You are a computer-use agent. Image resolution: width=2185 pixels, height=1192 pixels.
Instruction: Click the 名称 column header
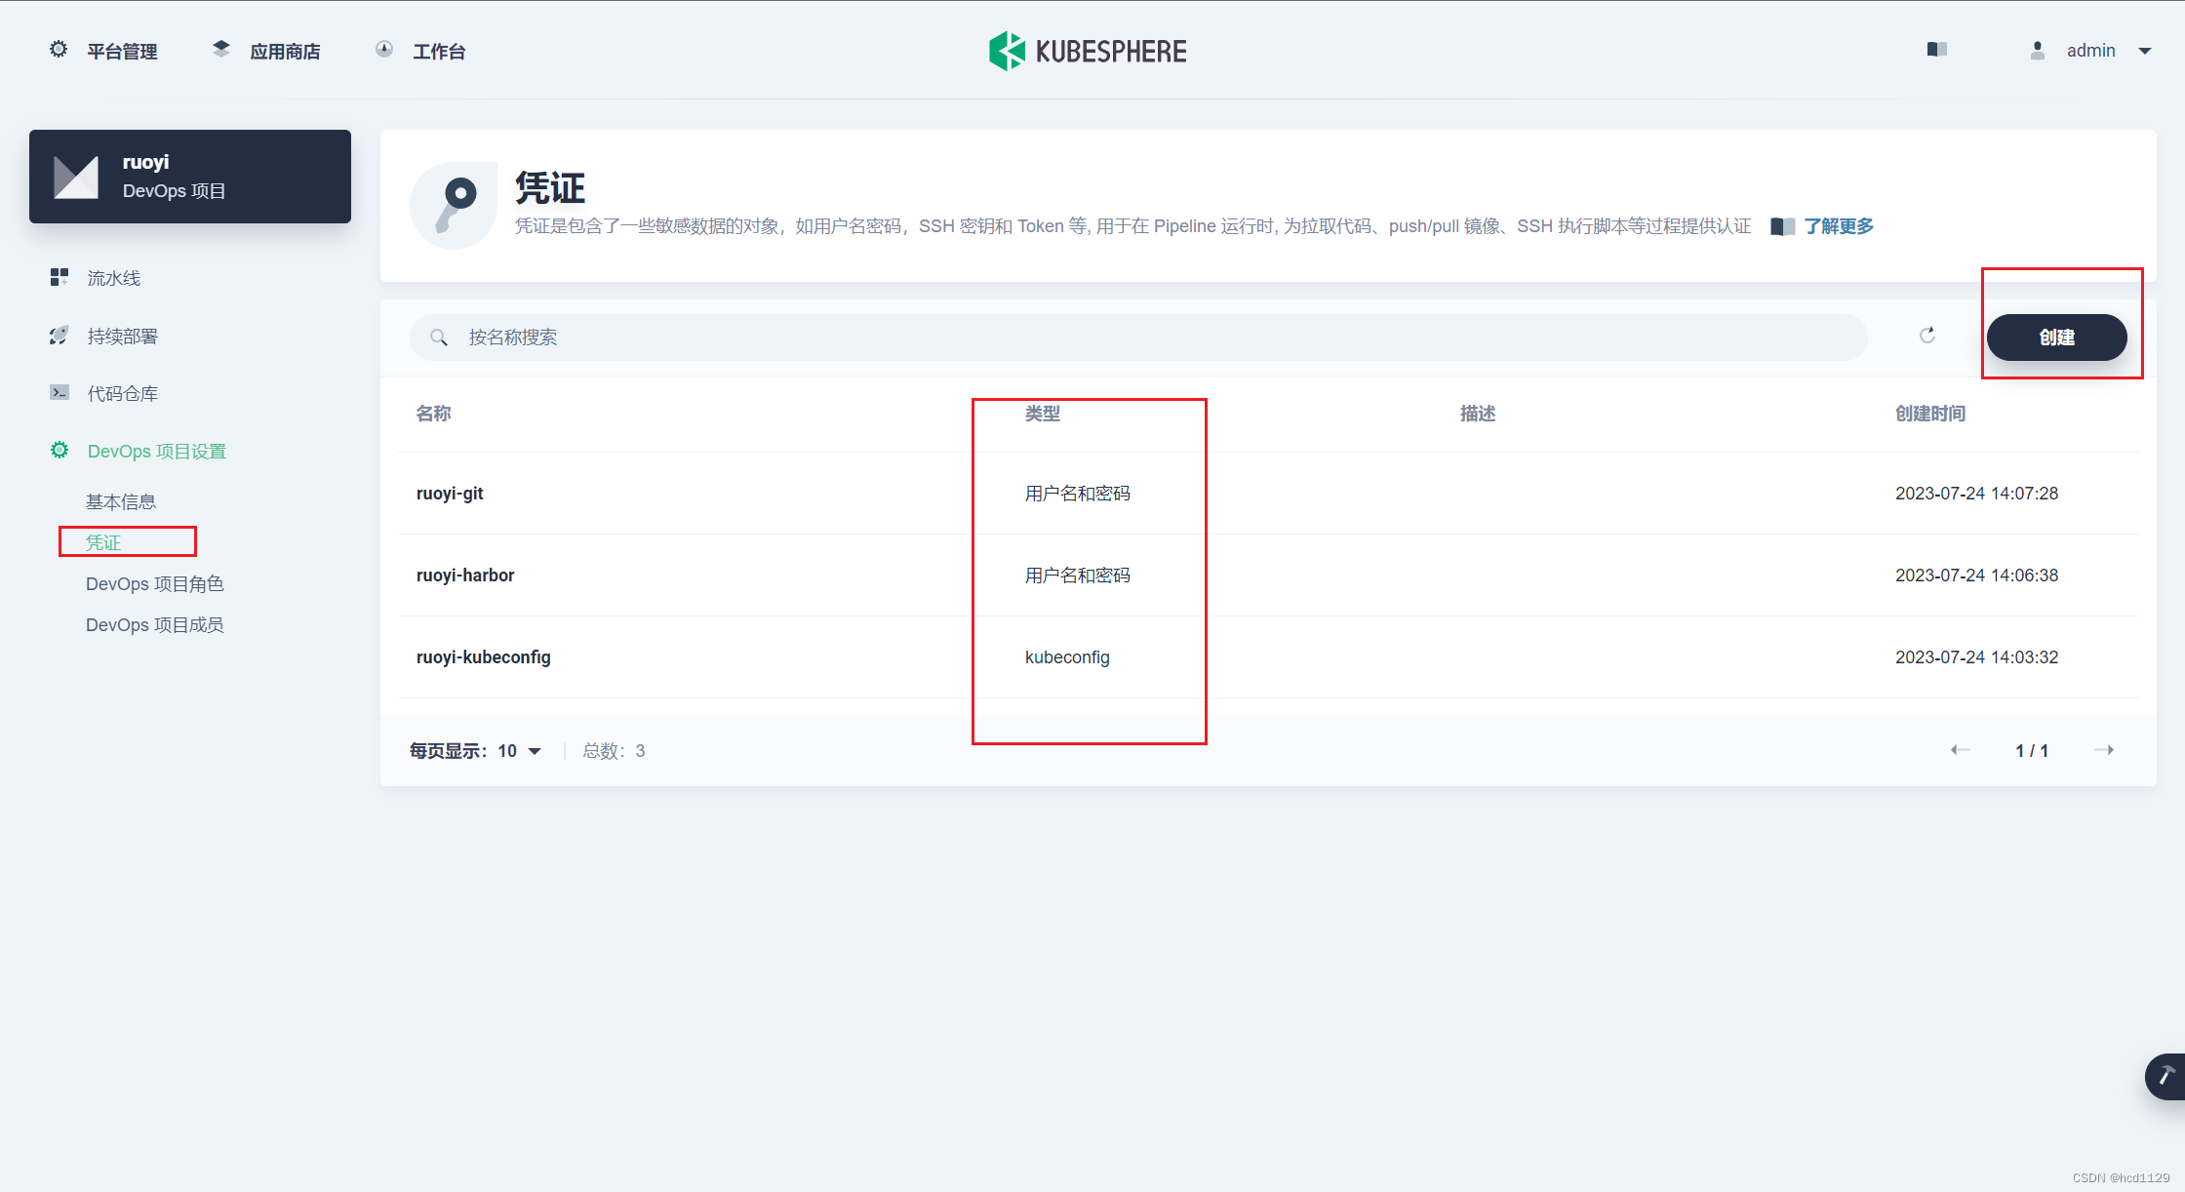point(433,414)
